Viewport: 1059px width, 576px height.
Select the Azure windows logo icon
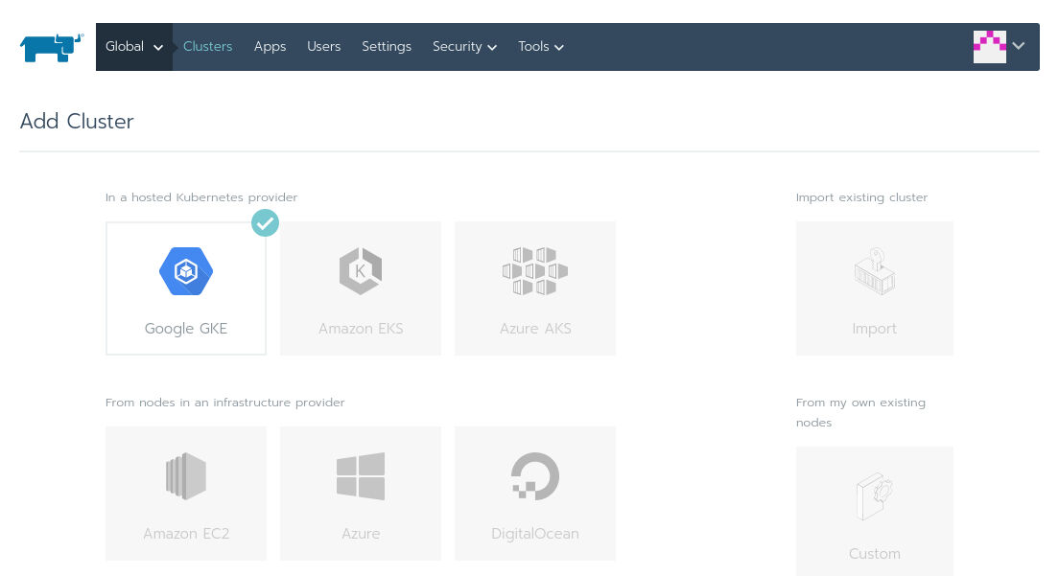(361, 476)
